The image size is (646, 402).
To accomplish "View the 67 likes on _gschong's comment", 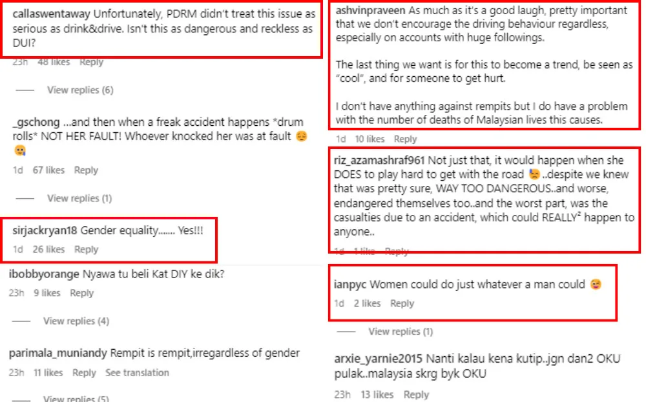I will pyautogui.click(x=49, y=170).
